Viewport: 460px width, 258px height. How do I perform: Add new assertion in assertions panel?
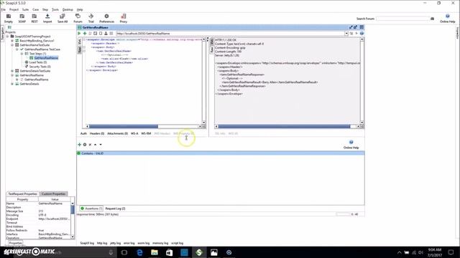coord(79,145)
